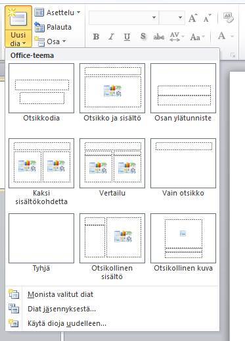Decrease font size with the small A icon
Screen dimensions: 245x341
tap(207, 18)
